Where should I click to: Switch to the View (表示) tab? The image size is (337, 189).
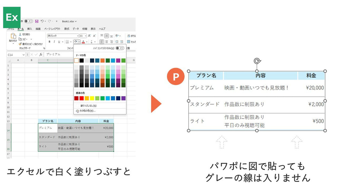[x=93, y=29]
